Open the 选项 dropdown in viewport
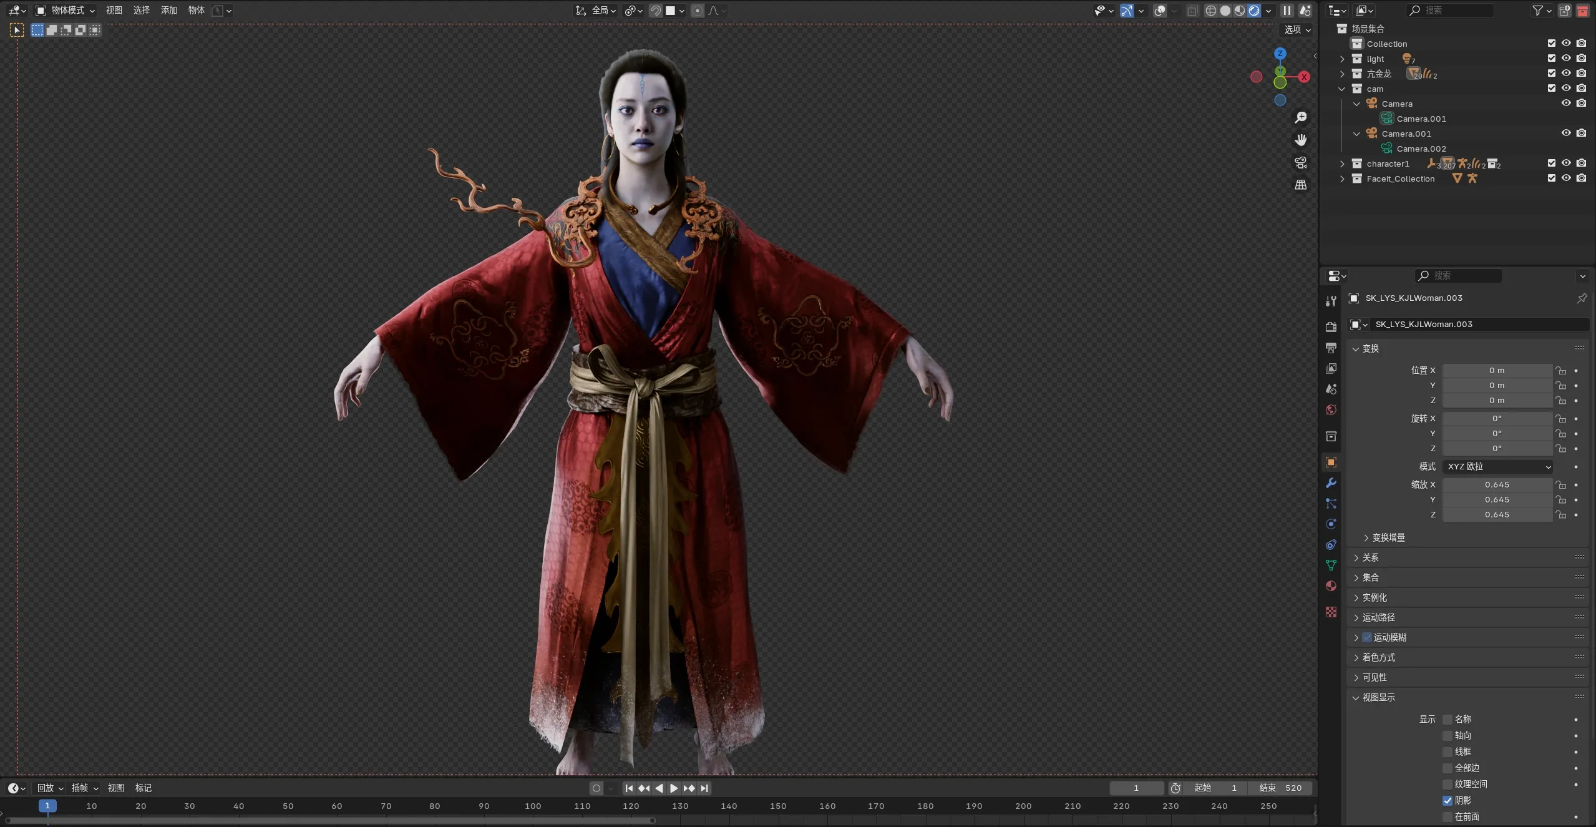Image resolution: width=1596 pixels, height=827 pixels. pyautogui.click(x=1298, y=29)
